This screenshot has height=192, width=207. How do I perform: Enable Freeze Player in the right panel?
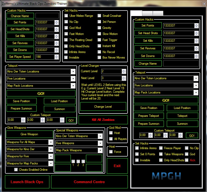(161, 148)
